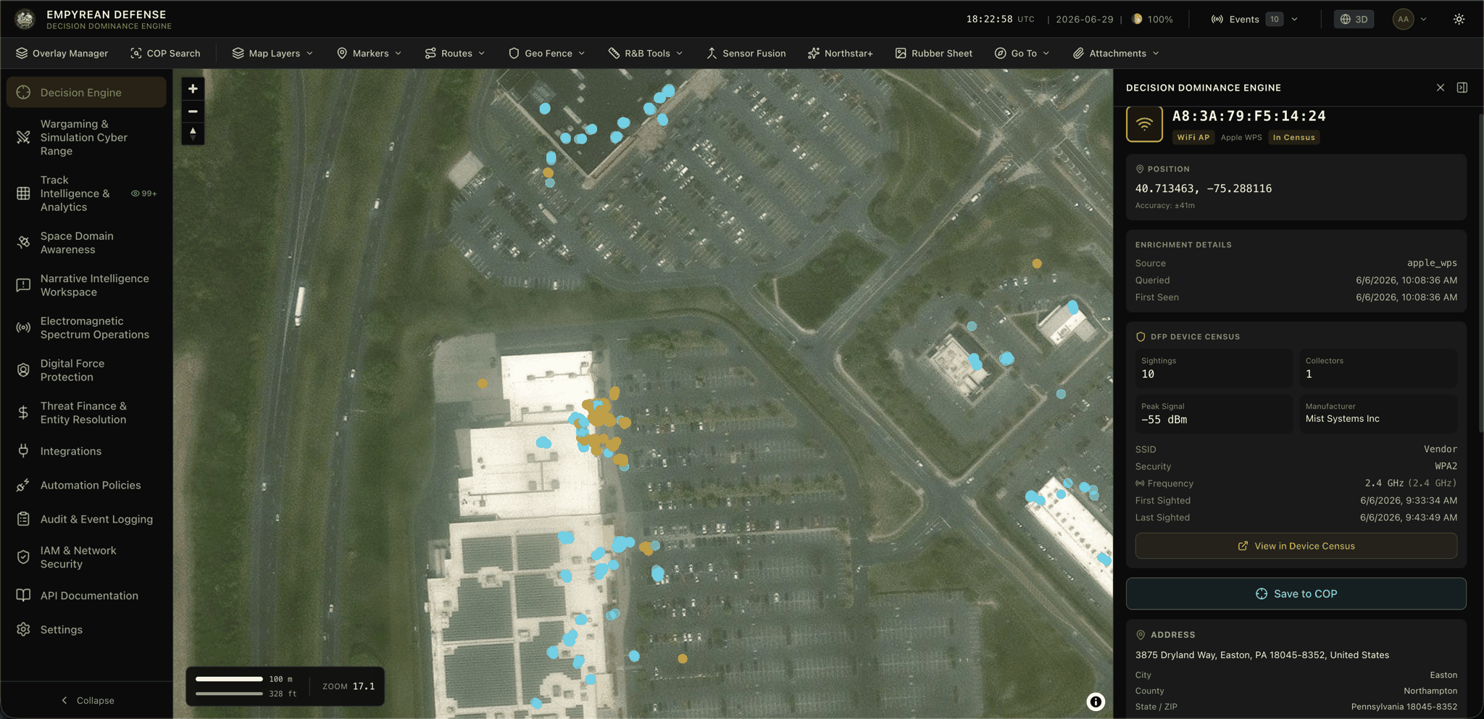Click the Audit & Event Logging clipboard icon
Screen dimensions: 1484x719
click(23, 519)
